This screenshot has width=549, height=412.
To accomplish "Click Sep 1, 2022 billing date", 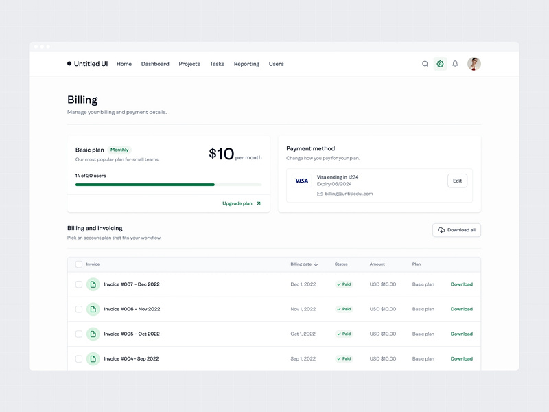I will tap(303, 358).
